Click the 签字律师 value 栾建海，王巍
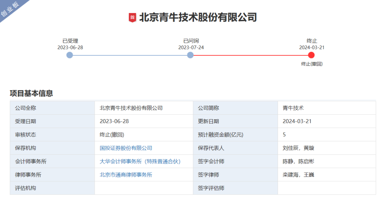The height and width of the screenshot is (198, 380). tap(298, 175)
